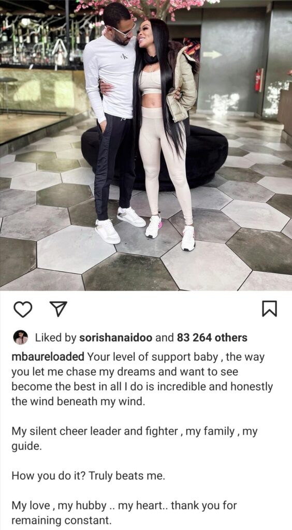Tap the couple photo post image
Image resolution: width=292 pixels, height=530 pixels.
tap(146, 145)
